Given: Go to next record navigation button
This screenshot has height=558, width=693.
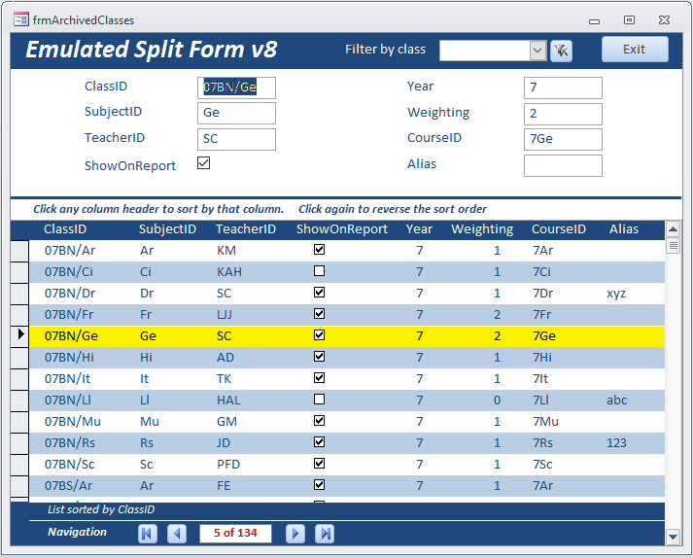Looking at the screenshot, I should (x=295, y=534).
